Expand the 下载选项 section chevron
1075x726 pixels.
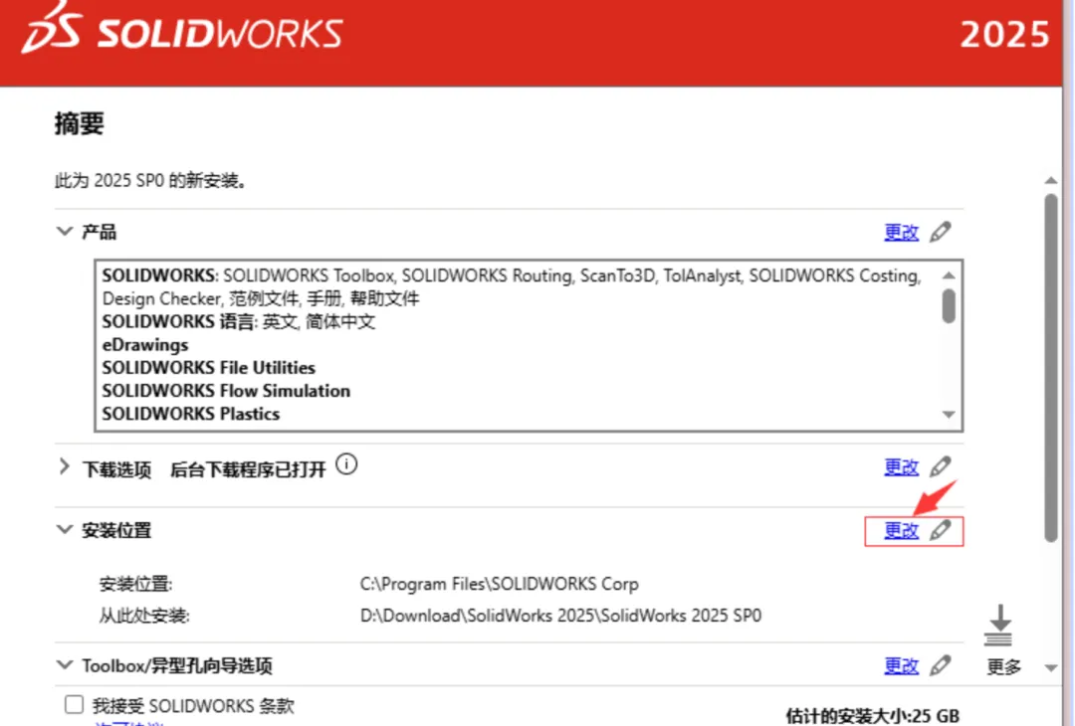65,467
